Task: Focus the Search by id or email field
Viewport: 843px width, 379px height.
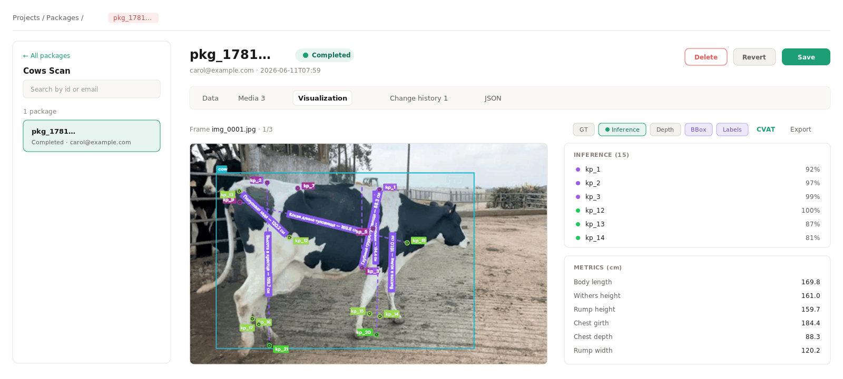Action: [x=92, y=89]
